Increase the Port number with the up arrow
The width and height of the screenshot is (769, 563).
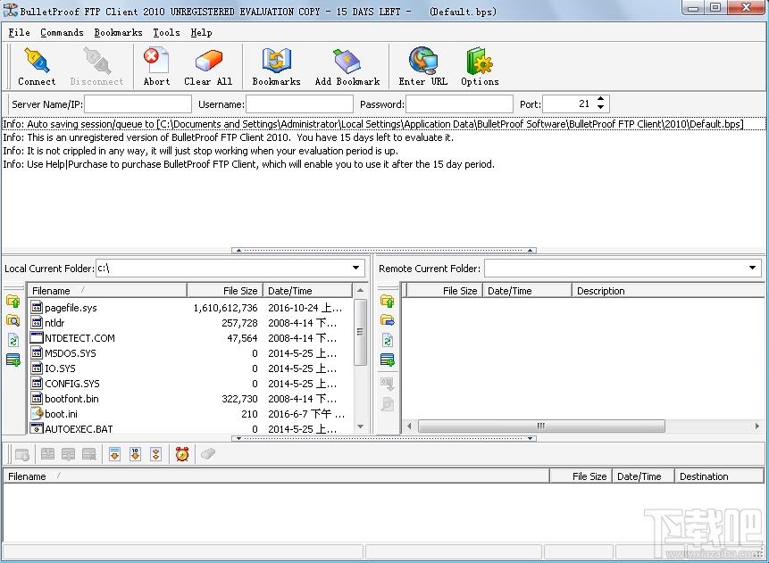[601, 99]
